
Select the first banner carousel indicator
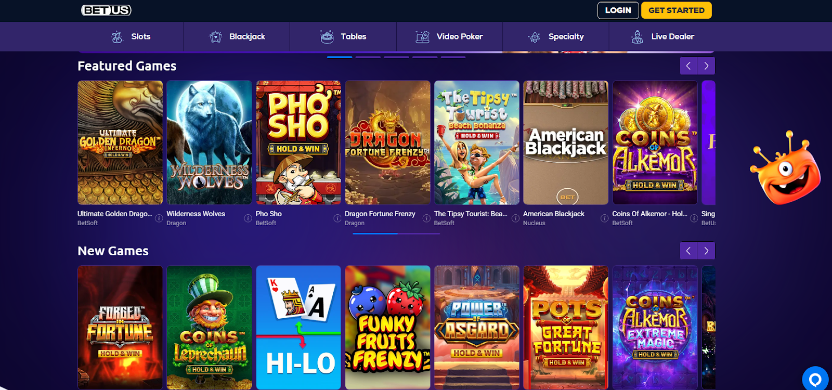[340, 57]
